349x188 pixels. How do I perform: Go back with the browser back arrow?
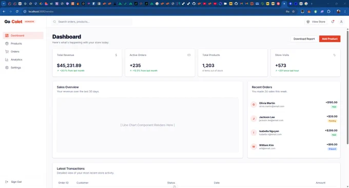tap(4, 11)
